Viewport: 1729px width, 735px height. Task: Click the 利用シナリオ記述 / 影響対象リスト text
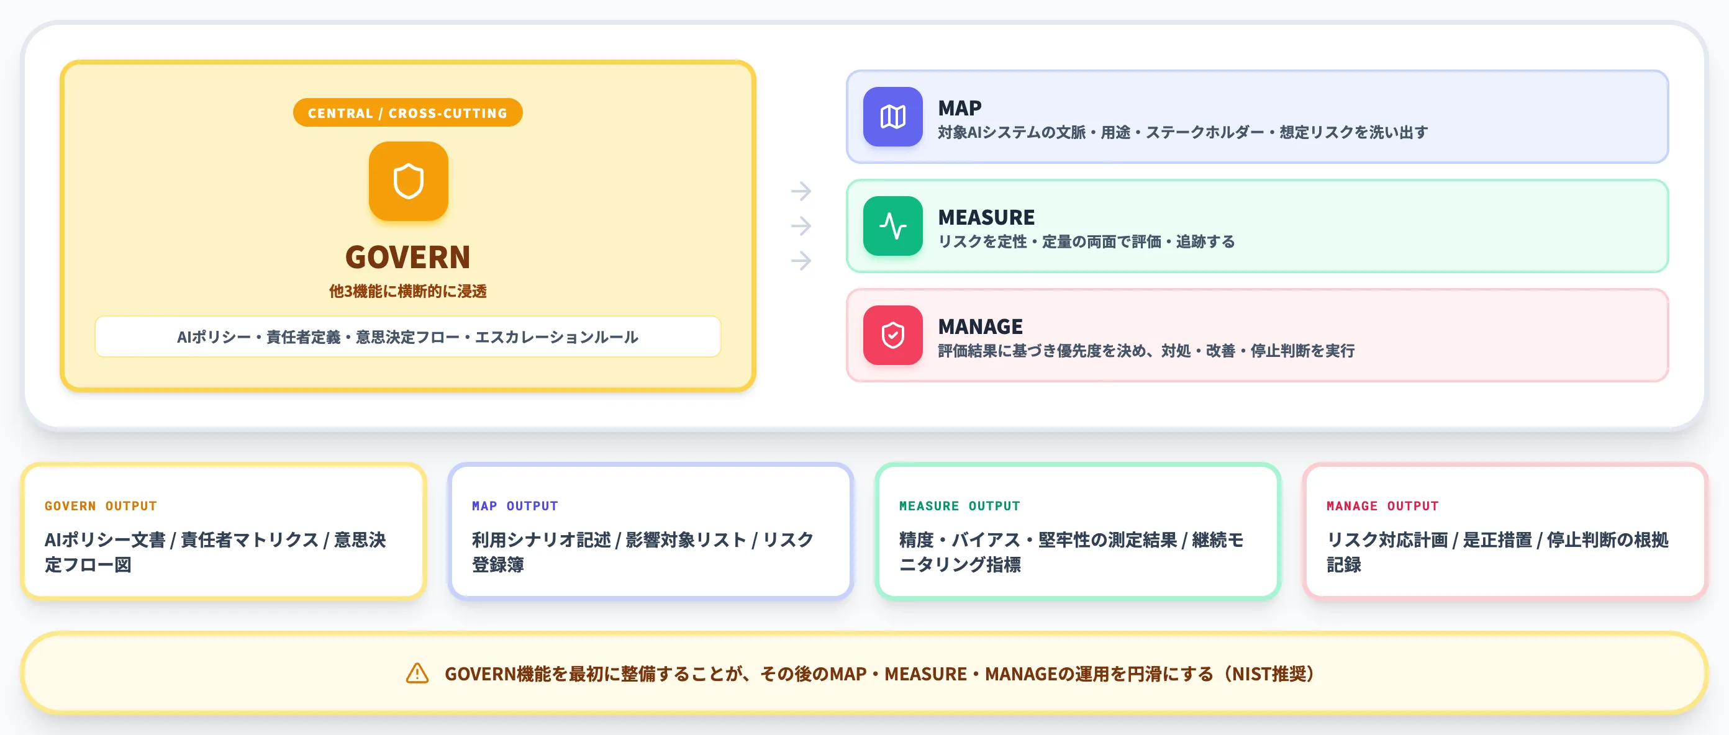click(643, 552)
